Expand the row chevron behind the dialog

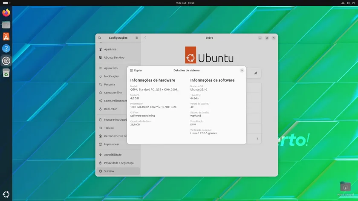[x=257, y=139]
